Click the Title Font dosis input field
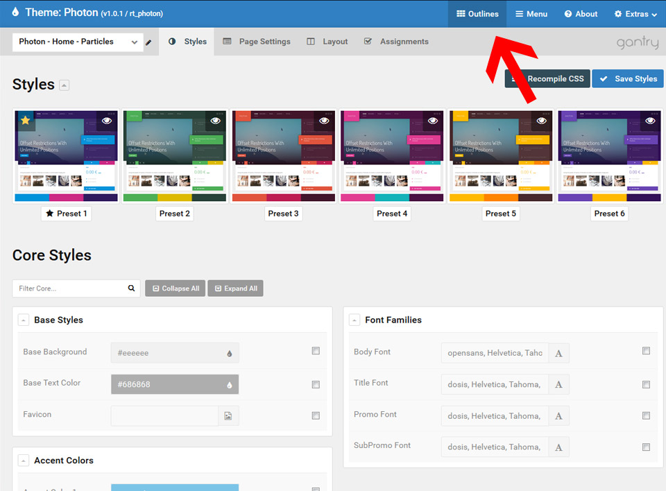Screen dimensions: 666x491 pyautogui.click(x=495, y=384)
